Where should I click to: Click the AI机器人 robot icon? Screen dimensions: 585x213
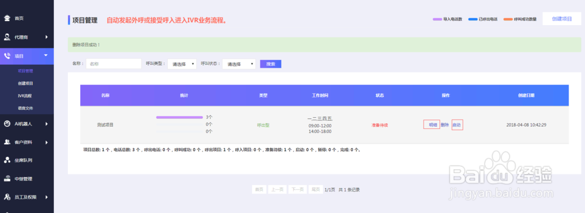pos(7,124)
